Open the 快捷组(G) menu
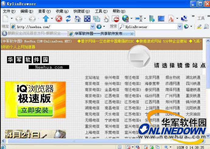Viewport: 210px width, 149px height. coord(82,11)
